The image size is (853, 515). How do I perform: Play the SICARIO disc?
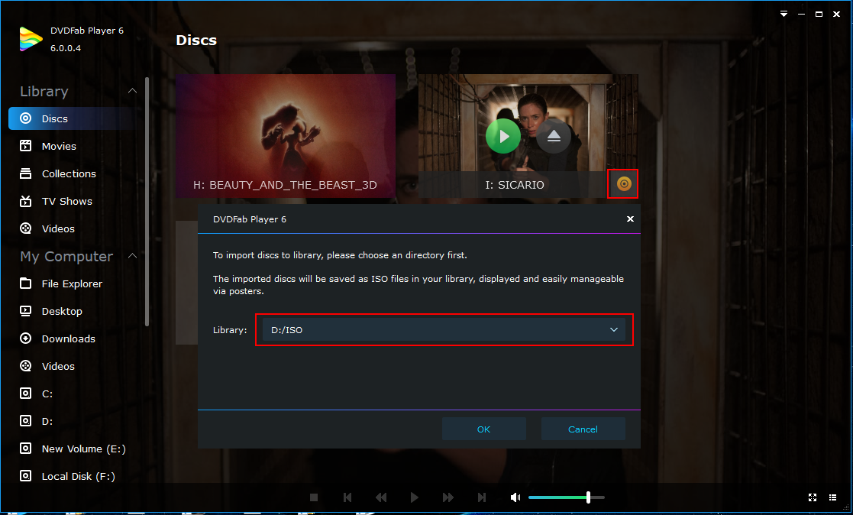(x=503, y=136)
